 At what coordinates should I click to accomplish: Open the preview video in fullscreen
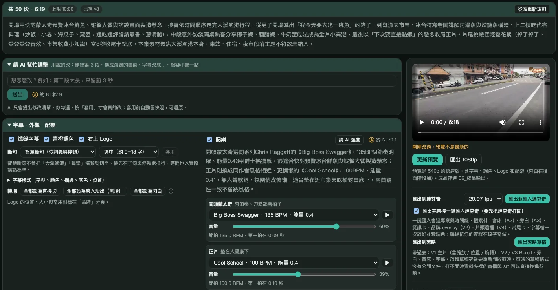point(521,122)
